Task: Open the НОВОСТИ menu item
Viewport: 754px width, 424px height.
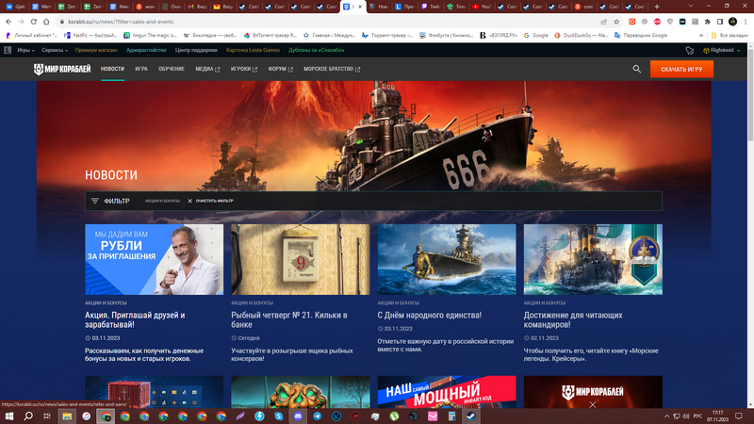Action: point(112,69)
